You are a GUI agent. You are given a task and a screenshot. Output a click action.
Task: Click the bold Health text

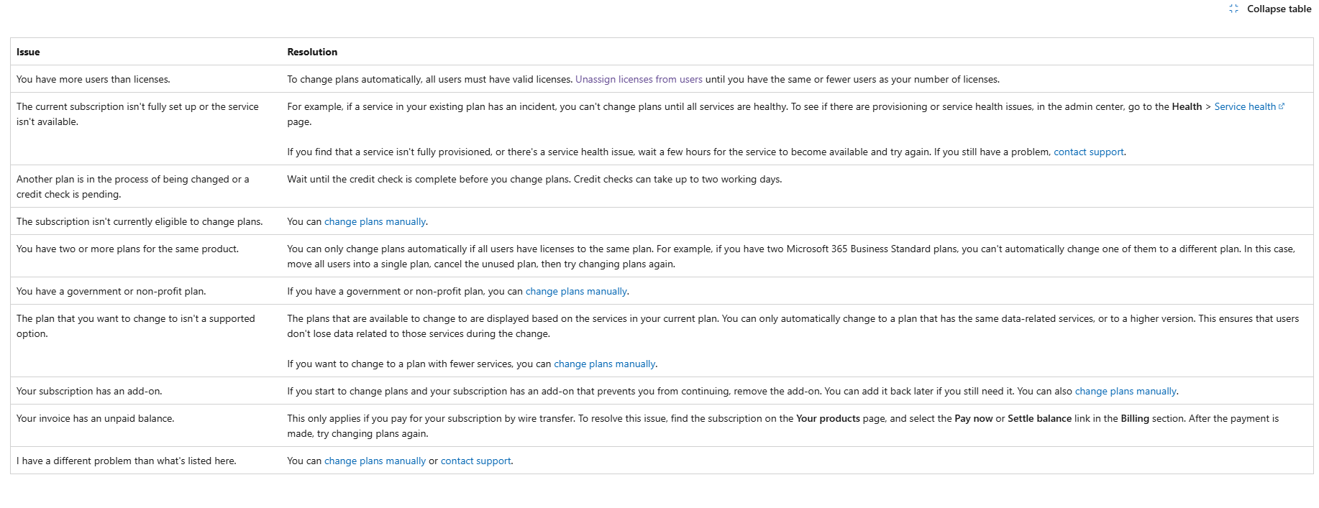(x=1187, y=106)
